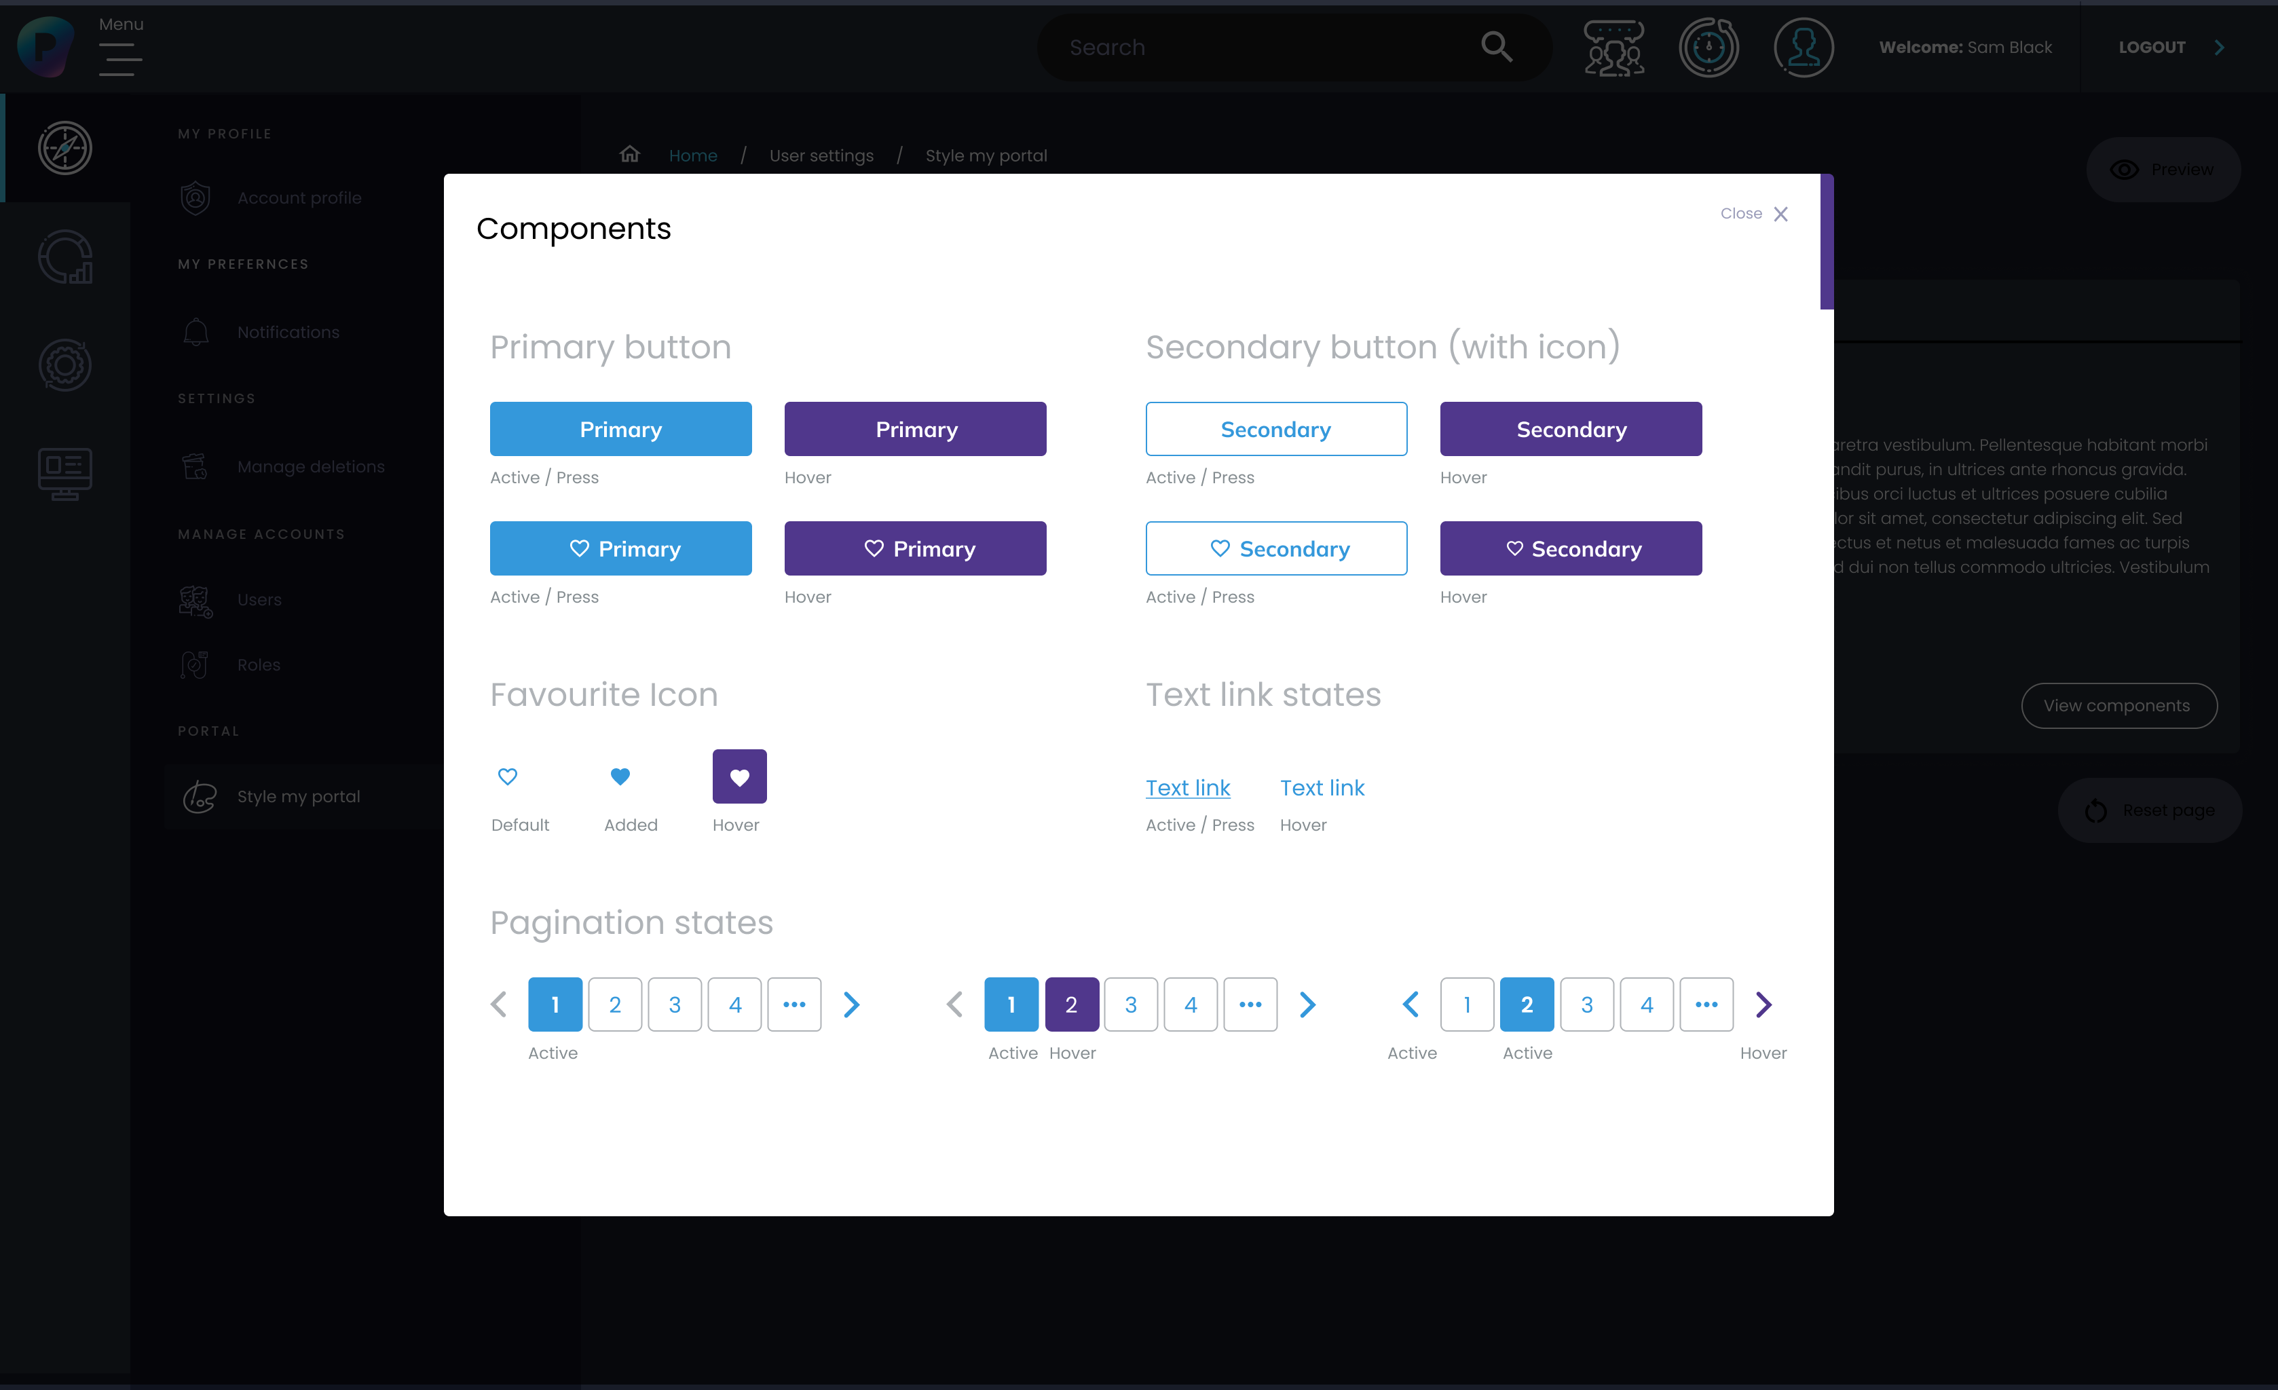
Task: Toggle the Default outline favourite heart
Action: click(508, 776)
